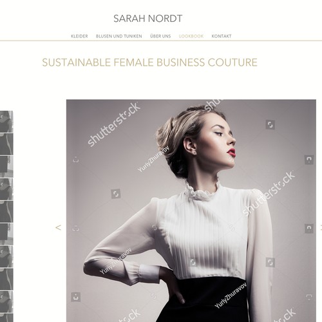This screenshot has height=322, width=322.
Task: Click the Sustainable Female Business Couture heading
Action: pyautogui.click(x=149, y=62)
